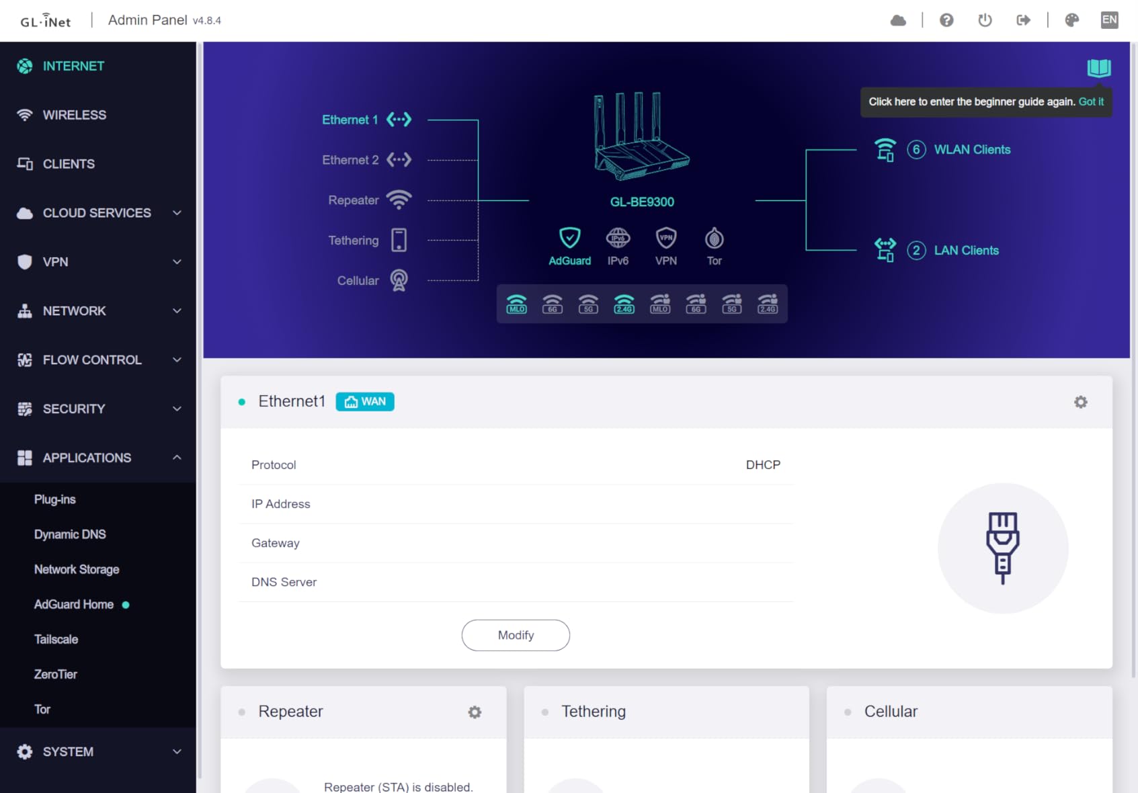
Task: Click the AdGuard shield icon in diagram
Action: click(x=569, y=239)
